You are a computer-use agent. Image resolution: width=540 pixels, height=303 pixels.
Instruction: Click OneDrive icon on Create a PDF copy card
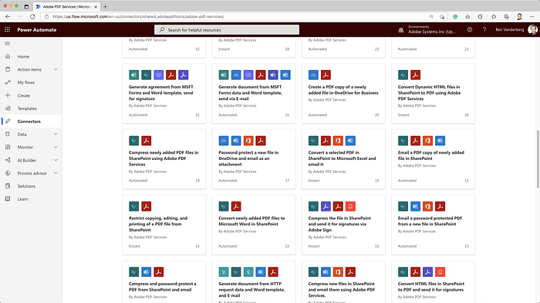tap(313, 75)
